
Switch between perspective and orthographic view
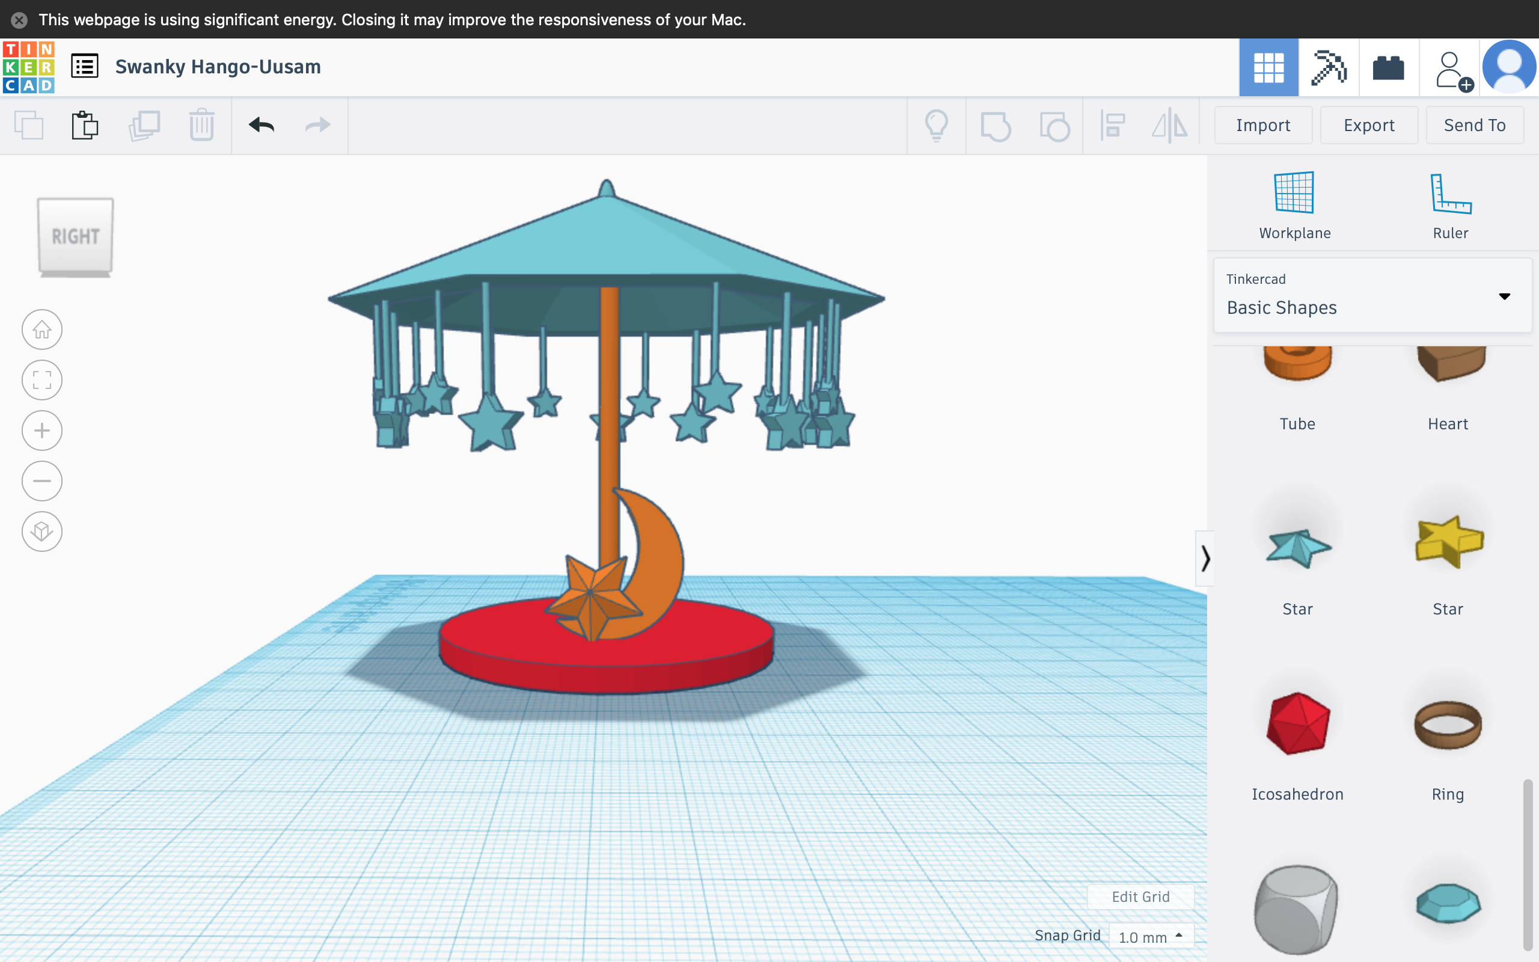pyautogui.click(x=42, y=532)
